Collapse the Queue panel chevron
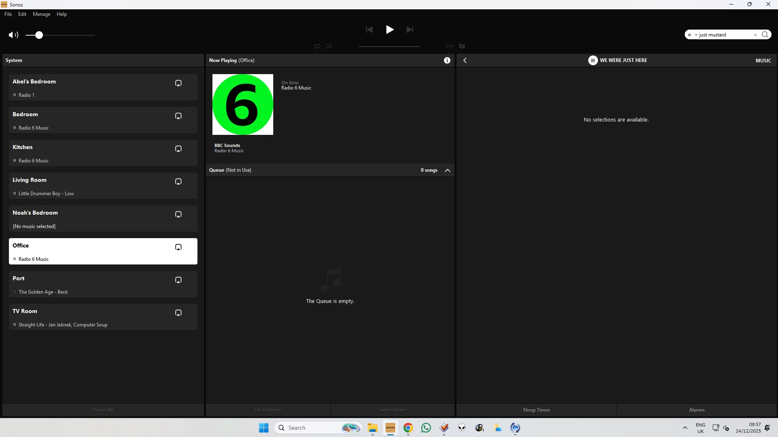 coord(448,170)
